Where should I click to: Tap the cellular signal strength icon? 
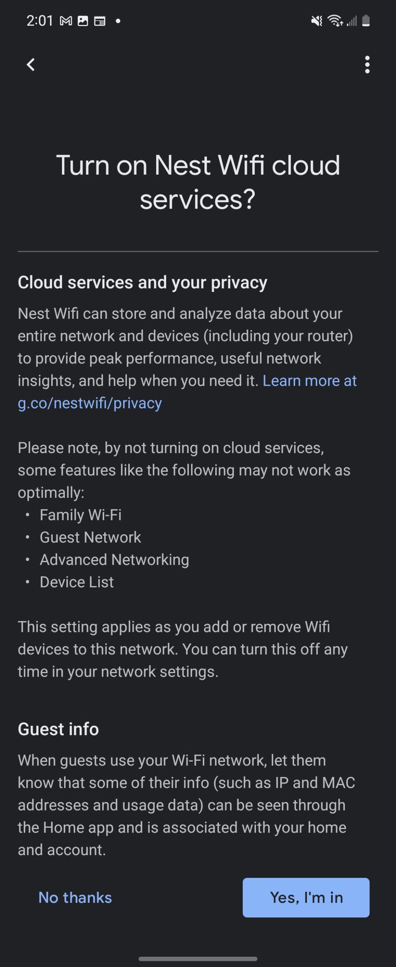pos(351,21)
